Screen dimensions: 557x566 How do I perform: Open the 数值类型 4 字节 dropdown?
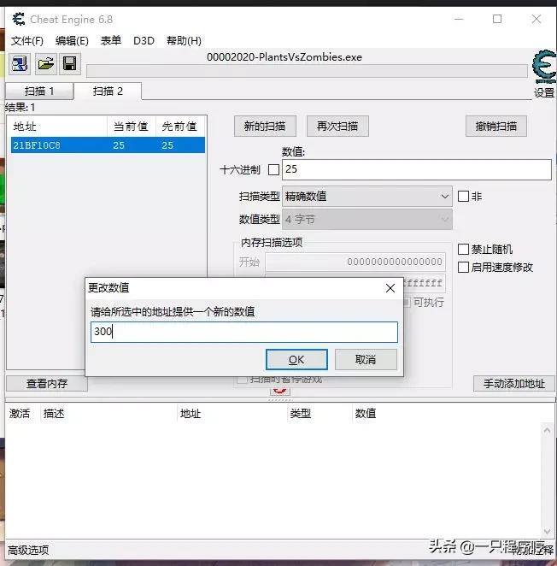tap(366, 219)
